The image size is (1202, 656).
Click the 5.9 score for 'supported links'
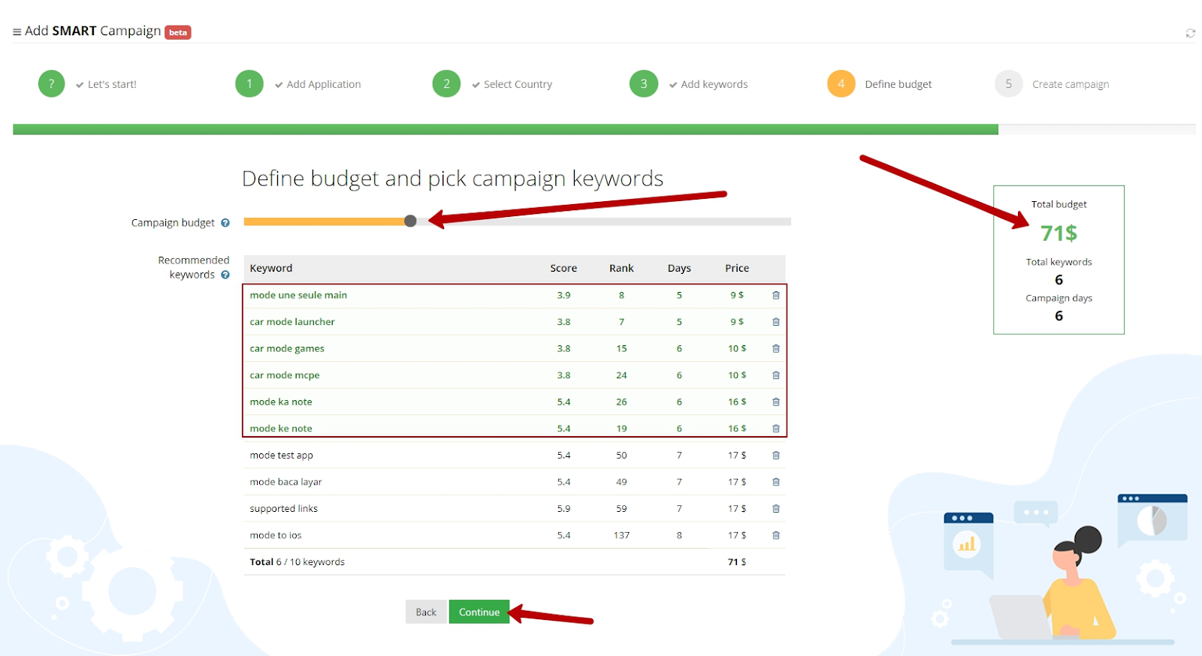point(563,509)
